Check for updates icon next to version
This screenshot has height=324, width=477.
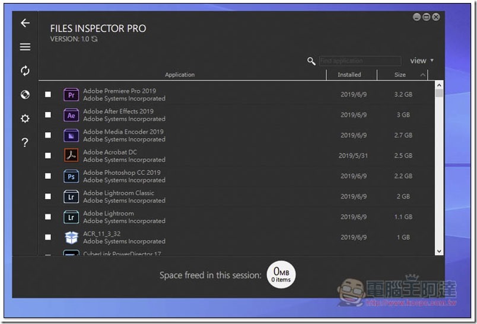coord(94,39)
